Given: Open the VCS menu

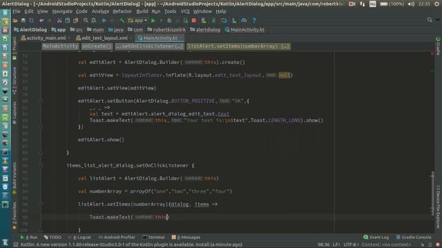Looking at the screenshot, I should pos(185,12).
